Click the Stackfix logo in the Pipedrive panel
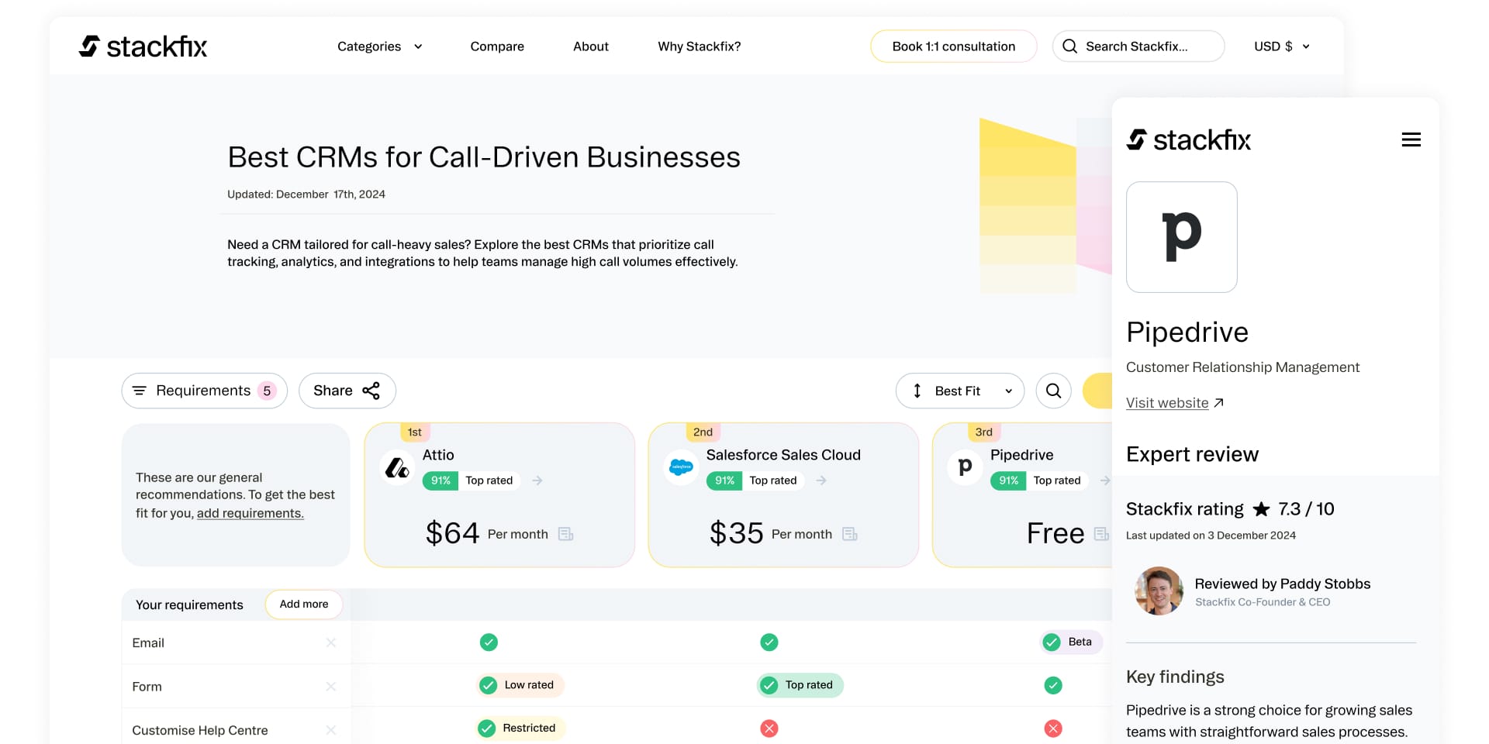 coord(1188,139)
